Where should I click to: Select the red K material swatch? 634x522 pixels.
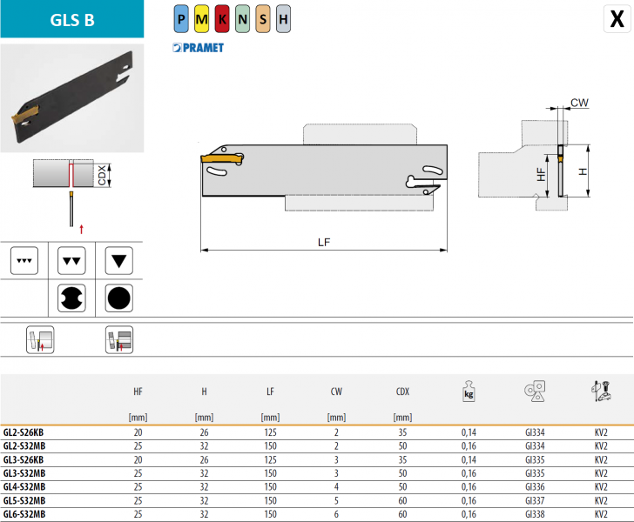click(x=222, y=18)
